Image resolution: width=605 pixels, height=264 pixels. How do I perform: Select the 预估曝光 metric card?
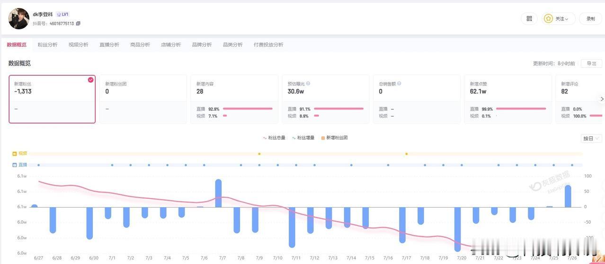326,99
